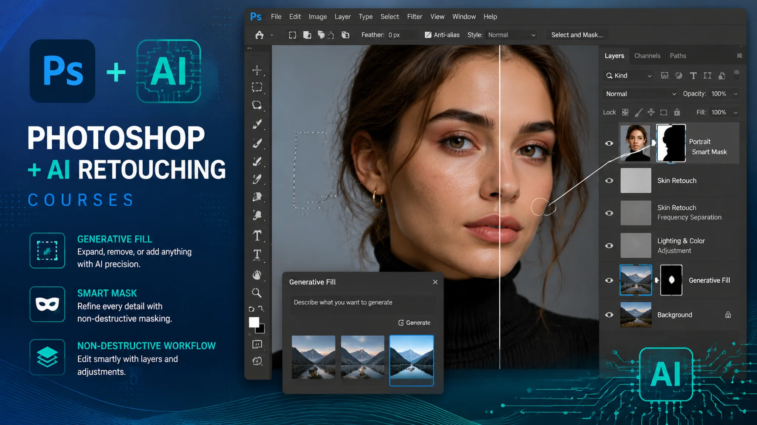Hide the Generative Fill layer
The width and height of the screenshot is (757, 425).
[609, 280]
